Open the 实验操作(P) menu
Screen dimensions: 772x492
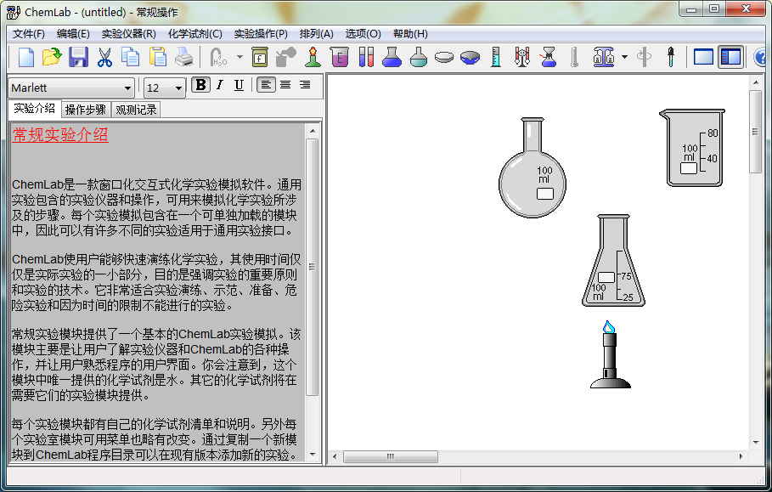point(261,34)
